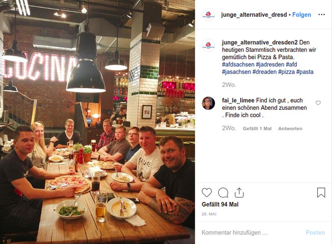Open comments via the speech bubble icon
The width and height of the screenshot is (332, 244).
223,193
